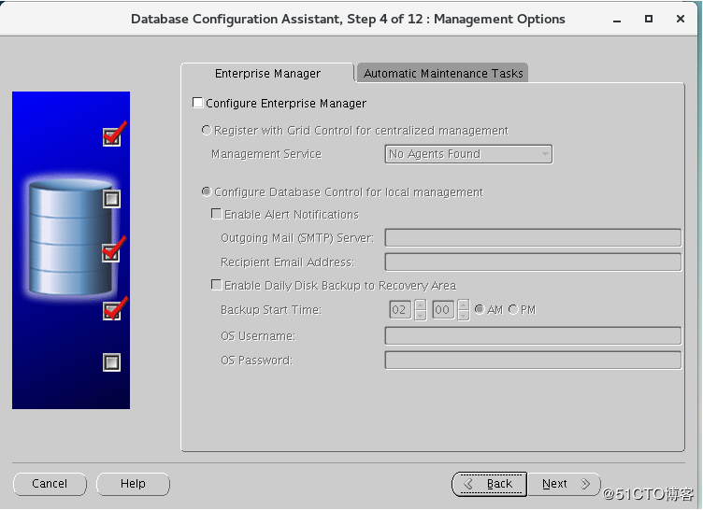Increase backup hour with up arrow

pyautogui.click(x=420, y=305)
